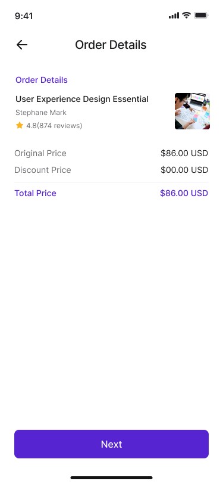Tap the 9:41 clock in status bar
223x484 pixels.
point(24,16)
